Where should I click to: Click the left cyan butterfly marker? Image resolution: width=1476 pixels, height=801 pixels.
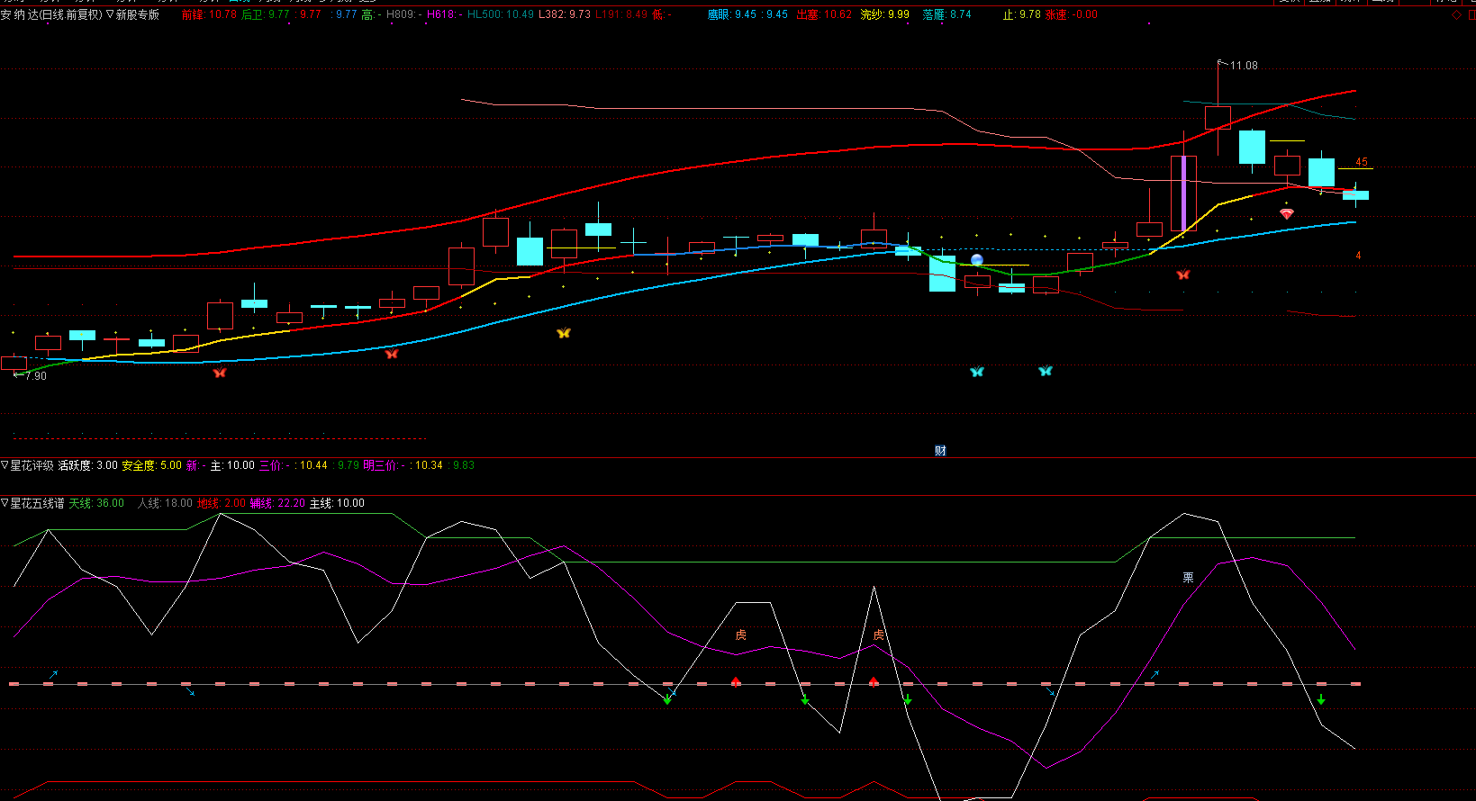point(977,372)
